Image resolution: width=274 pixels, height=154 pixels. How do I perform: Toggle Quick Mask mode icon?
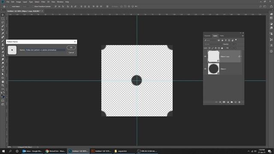tap(3, 101)
